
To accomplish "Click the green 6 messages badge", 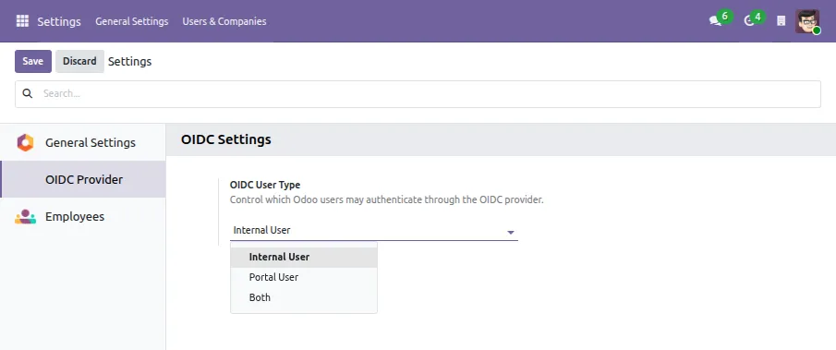I will pos(724,17).
